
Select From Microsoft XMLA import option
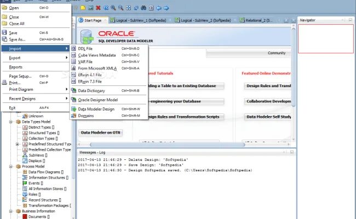pyautogui.click(x=109, y=68)
